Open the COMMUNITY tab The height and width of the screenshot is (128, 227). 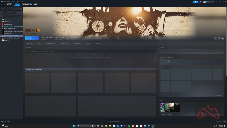[27, 4]
